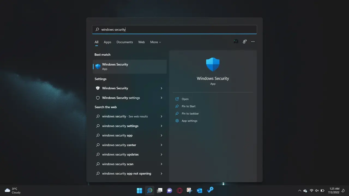Open the windows security updates web suggestion
Viewport: 349px width, 196px height.
click(x=130, y=155)
